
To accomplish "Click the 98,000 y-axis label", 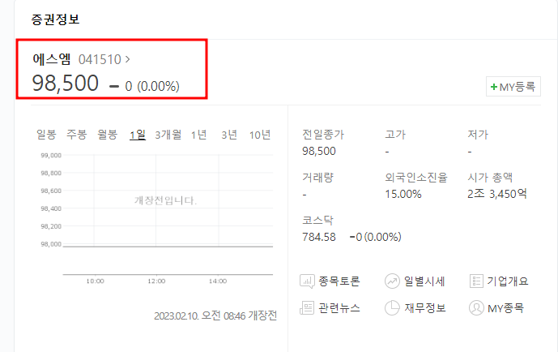I will [51, 244].
